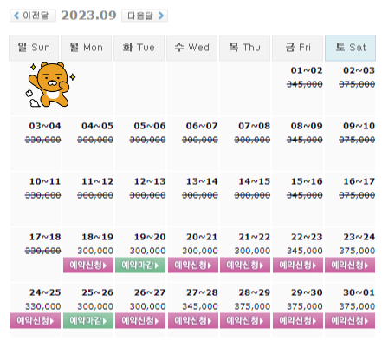Screen dimensions: 382x341
Task: Click the 2023.09 month title
Action: 88,16
